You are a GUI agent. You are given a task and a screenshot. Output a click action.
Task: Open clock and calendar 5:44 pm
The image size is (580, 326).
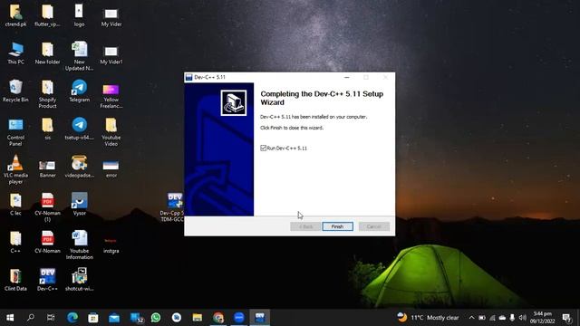point(542,318)
